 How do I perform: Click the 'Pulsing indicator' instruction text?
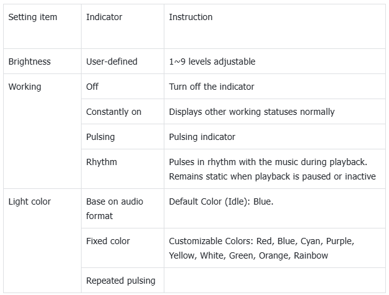pos(202,136)
